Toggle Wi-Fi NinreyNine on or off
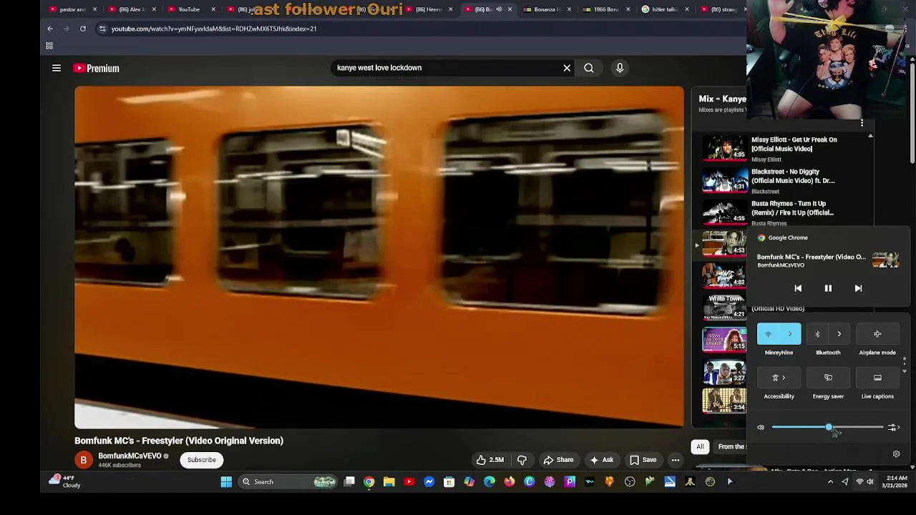Image resolution: width=916 pixels, height=515 pixels. coord(769,334)
